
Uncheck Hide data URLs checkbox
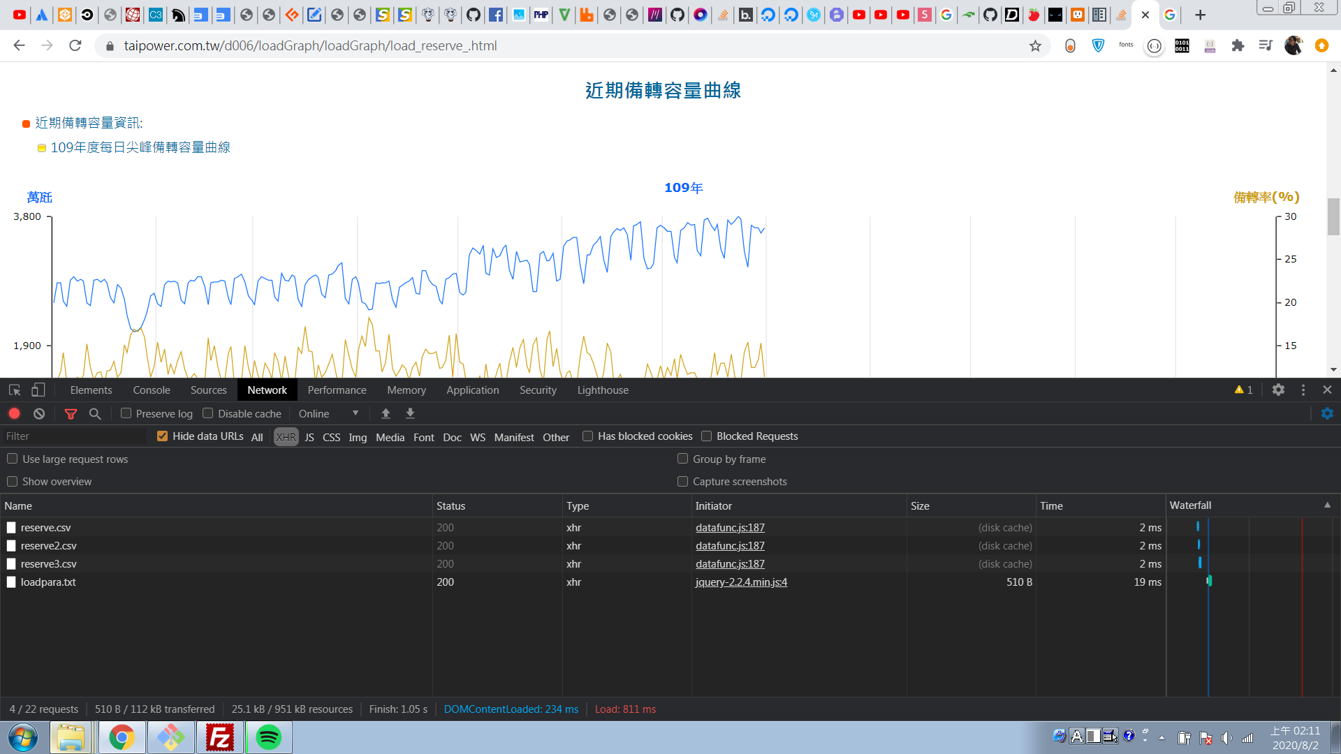(163, 436)
